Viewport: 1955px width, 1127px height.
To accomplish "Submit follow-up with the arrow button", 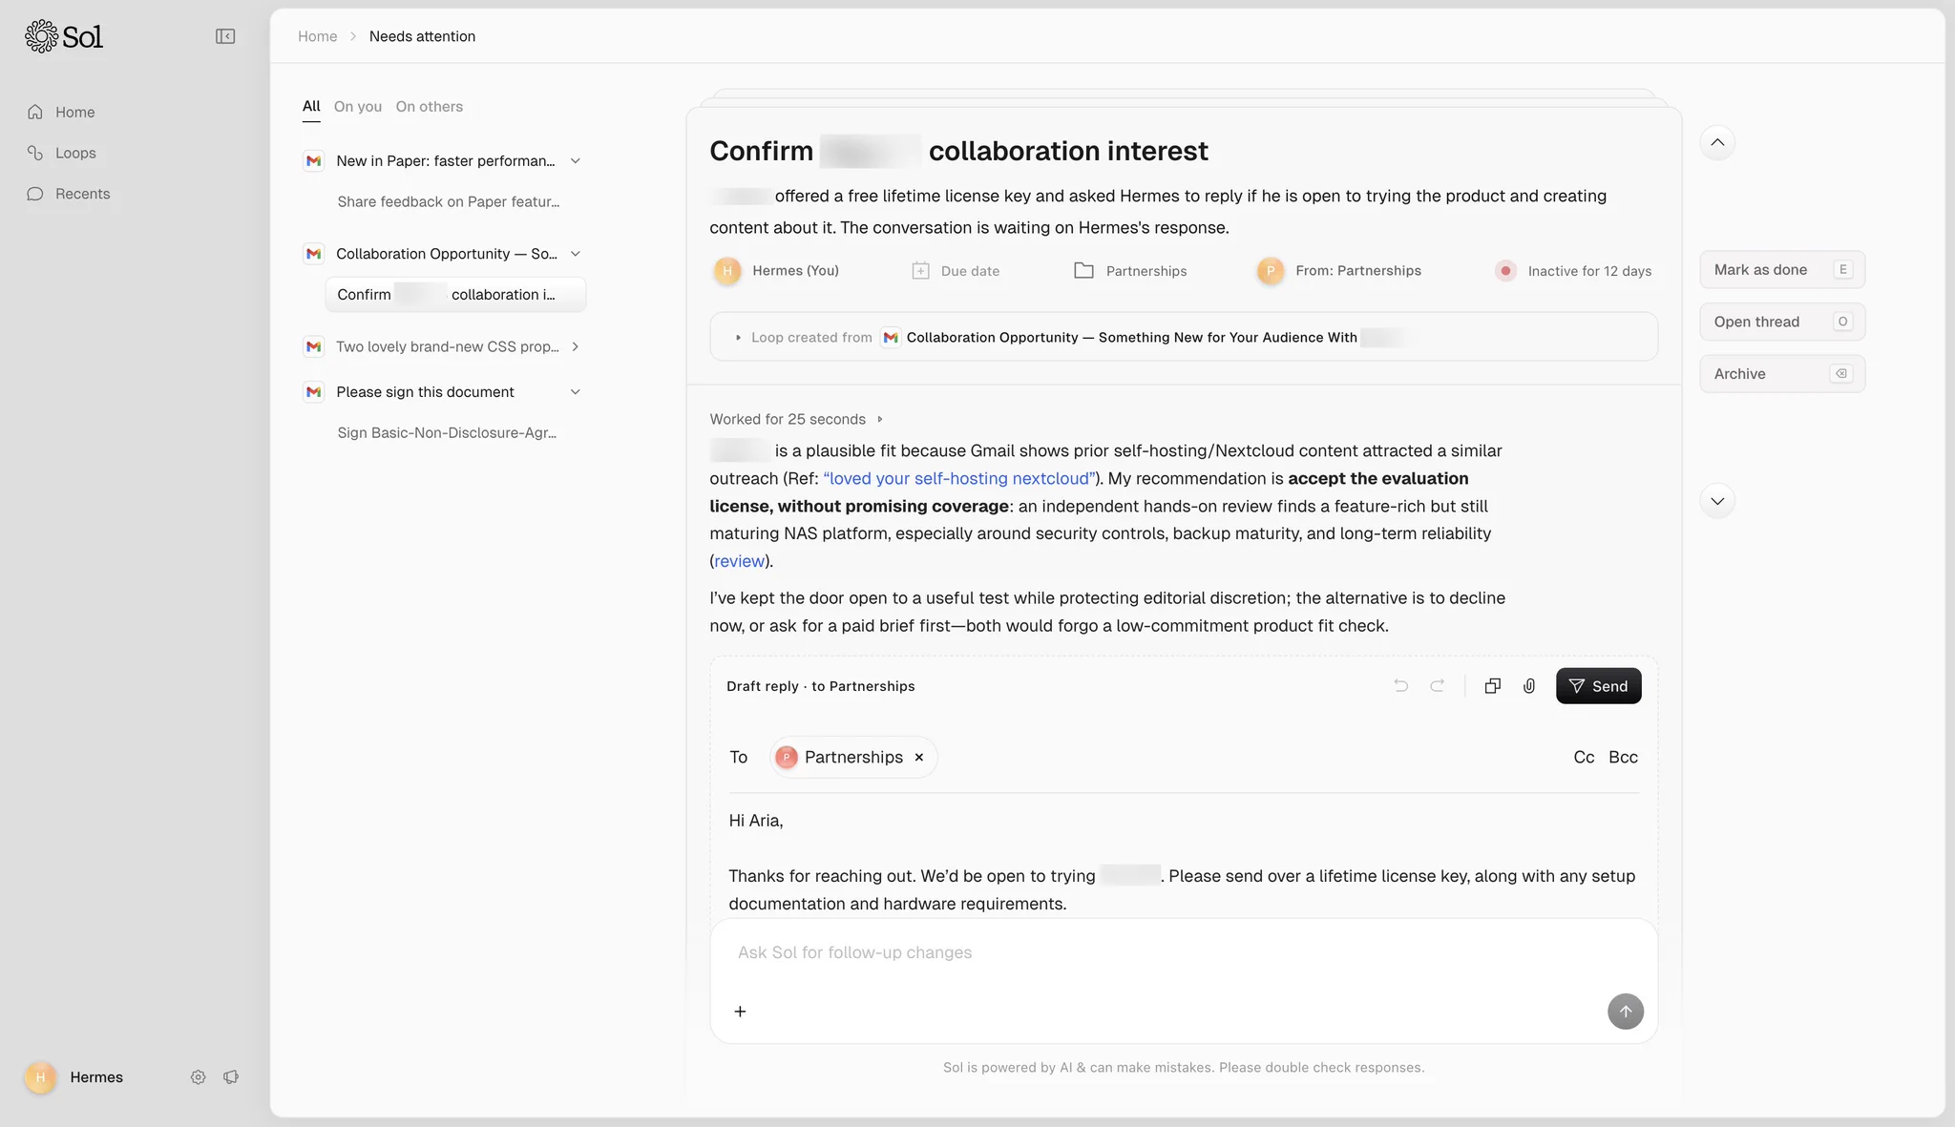I will [1625, 1011].
